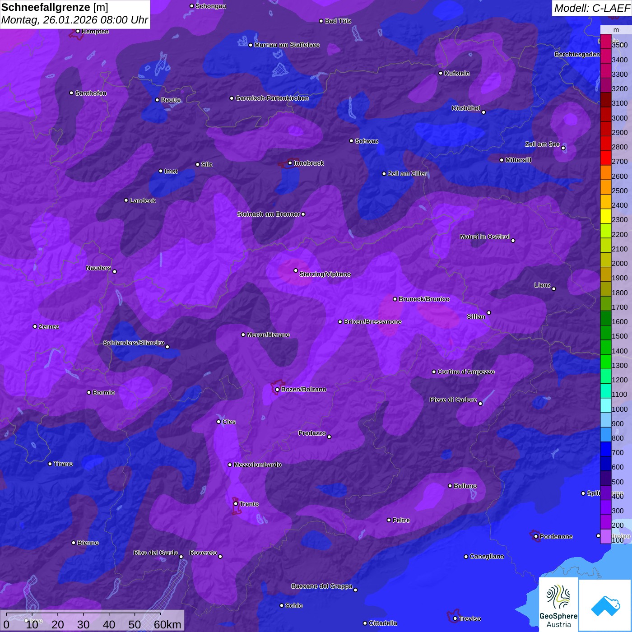The width and height of the screenshot is (632, 632).
Task: Click the Brixen/Bressanone label
Action: (x=372, y=321)
